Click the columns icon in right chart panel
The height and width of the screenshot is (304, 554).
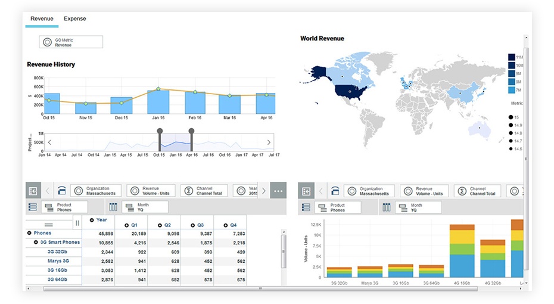coord(387,207)
